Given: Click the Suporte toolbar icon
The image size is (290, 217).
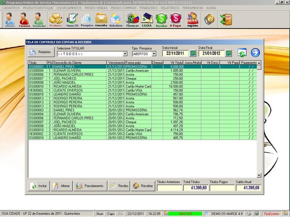Looking at the screenshot, I should pyautogui.click(x=192, y=20).
